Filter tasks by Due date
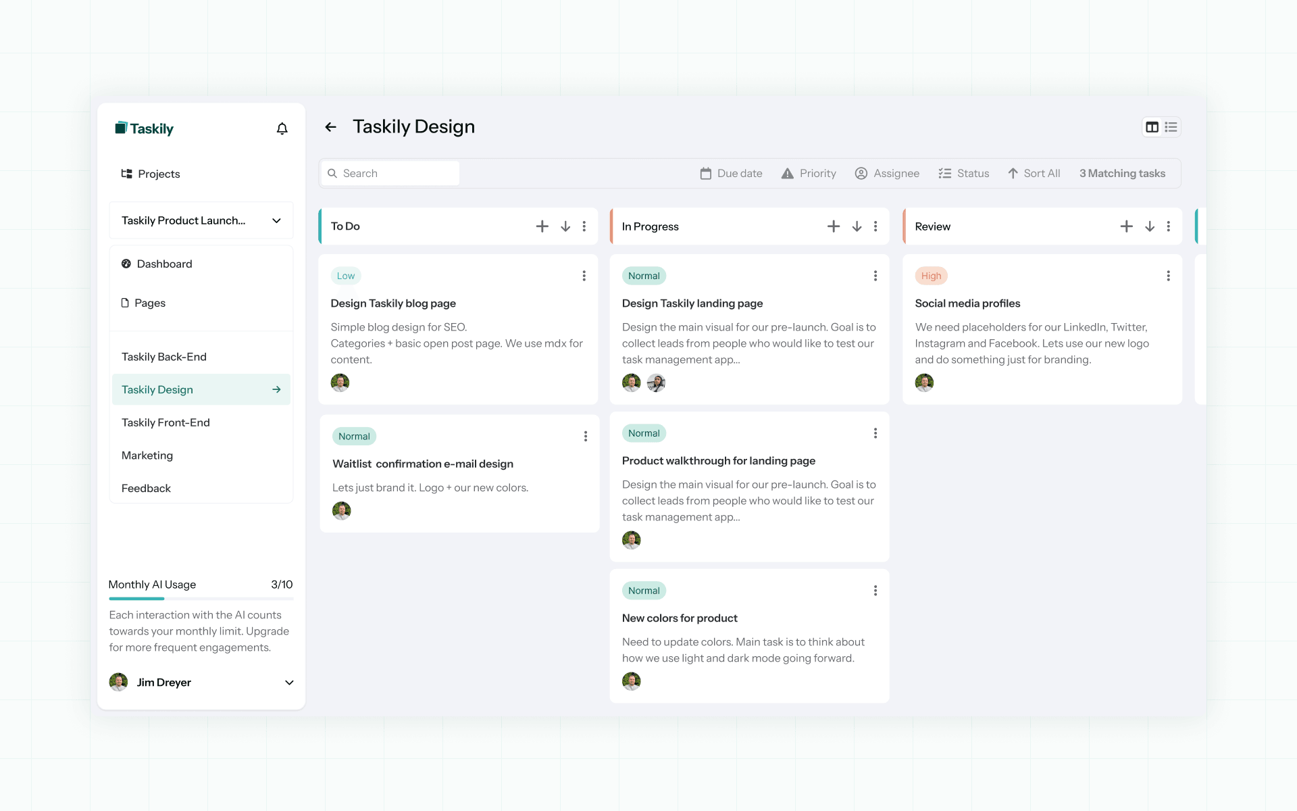 point(731,173)
